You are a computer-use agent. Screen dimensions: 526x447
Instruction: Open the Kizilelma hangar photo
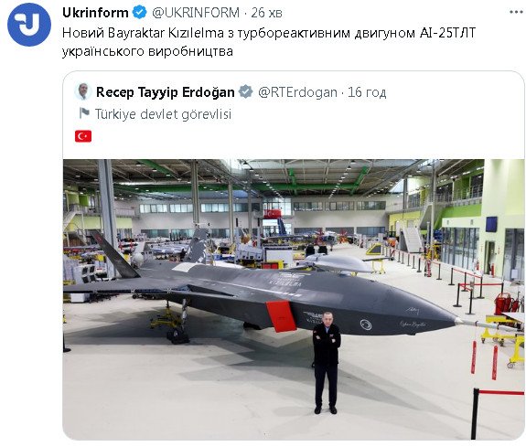click(x=294, y=300)
